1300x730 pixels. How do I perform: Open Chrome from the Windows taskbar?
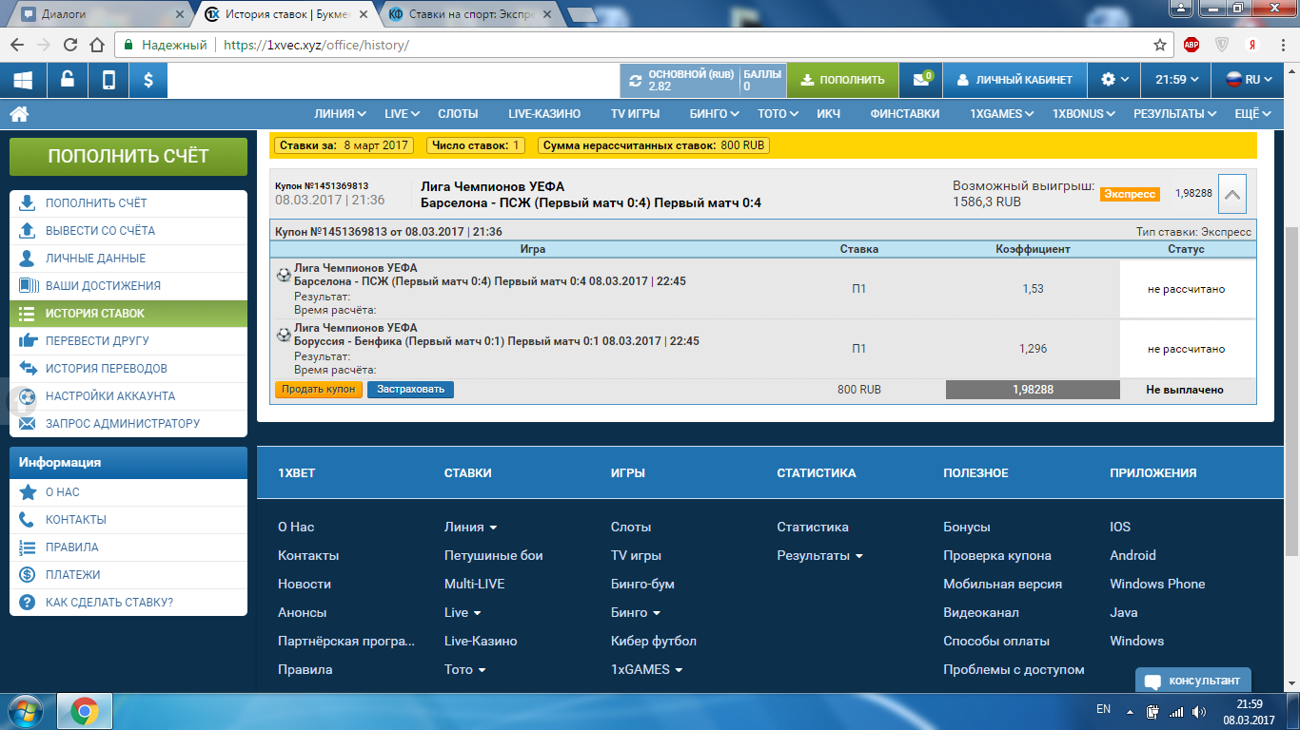[84, 711]
